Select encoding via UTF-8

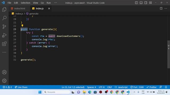[101, 87]
